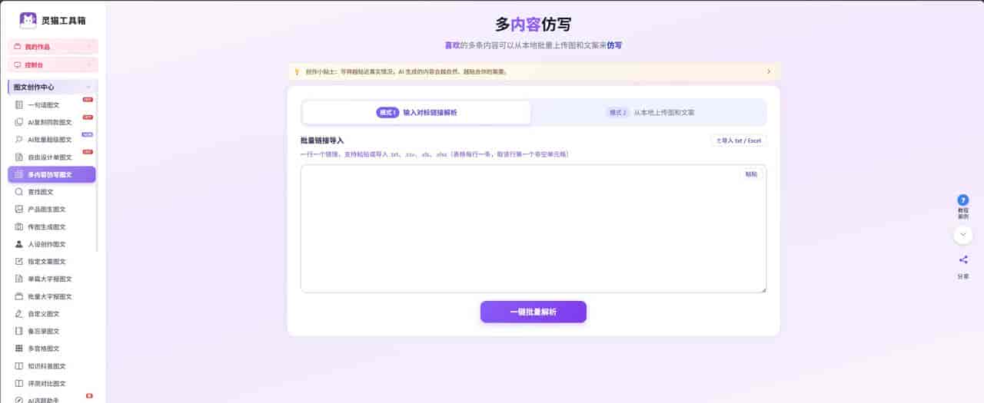Click the 批量链接导入 heading text
This screenshot has height=403, width=984.
322,140
